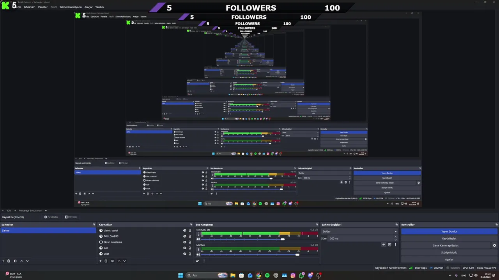Add a new source in the Kaynaklar panel
Viewport: 499px width, 280px height.
(100, 261)
